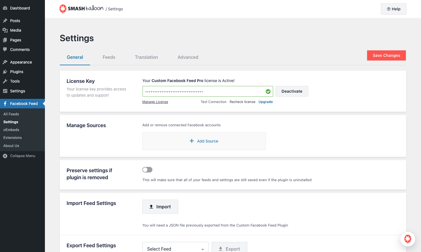Click the Posts pushpin icon
Viewport: 421px width, 252px height.
(5, 21)
